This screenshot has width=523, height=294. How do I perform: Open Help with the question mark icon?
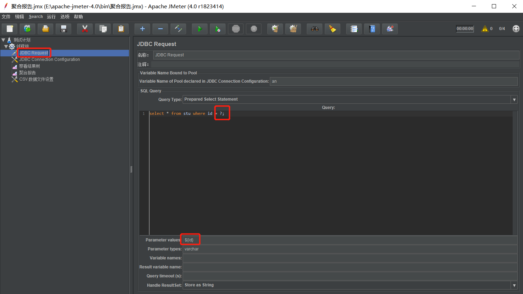click(x=372, y=29)
